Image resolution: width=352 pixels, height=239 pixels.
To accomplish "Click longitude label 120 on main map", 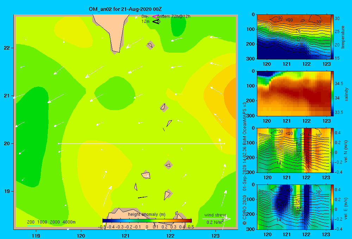I will (81, 235).
